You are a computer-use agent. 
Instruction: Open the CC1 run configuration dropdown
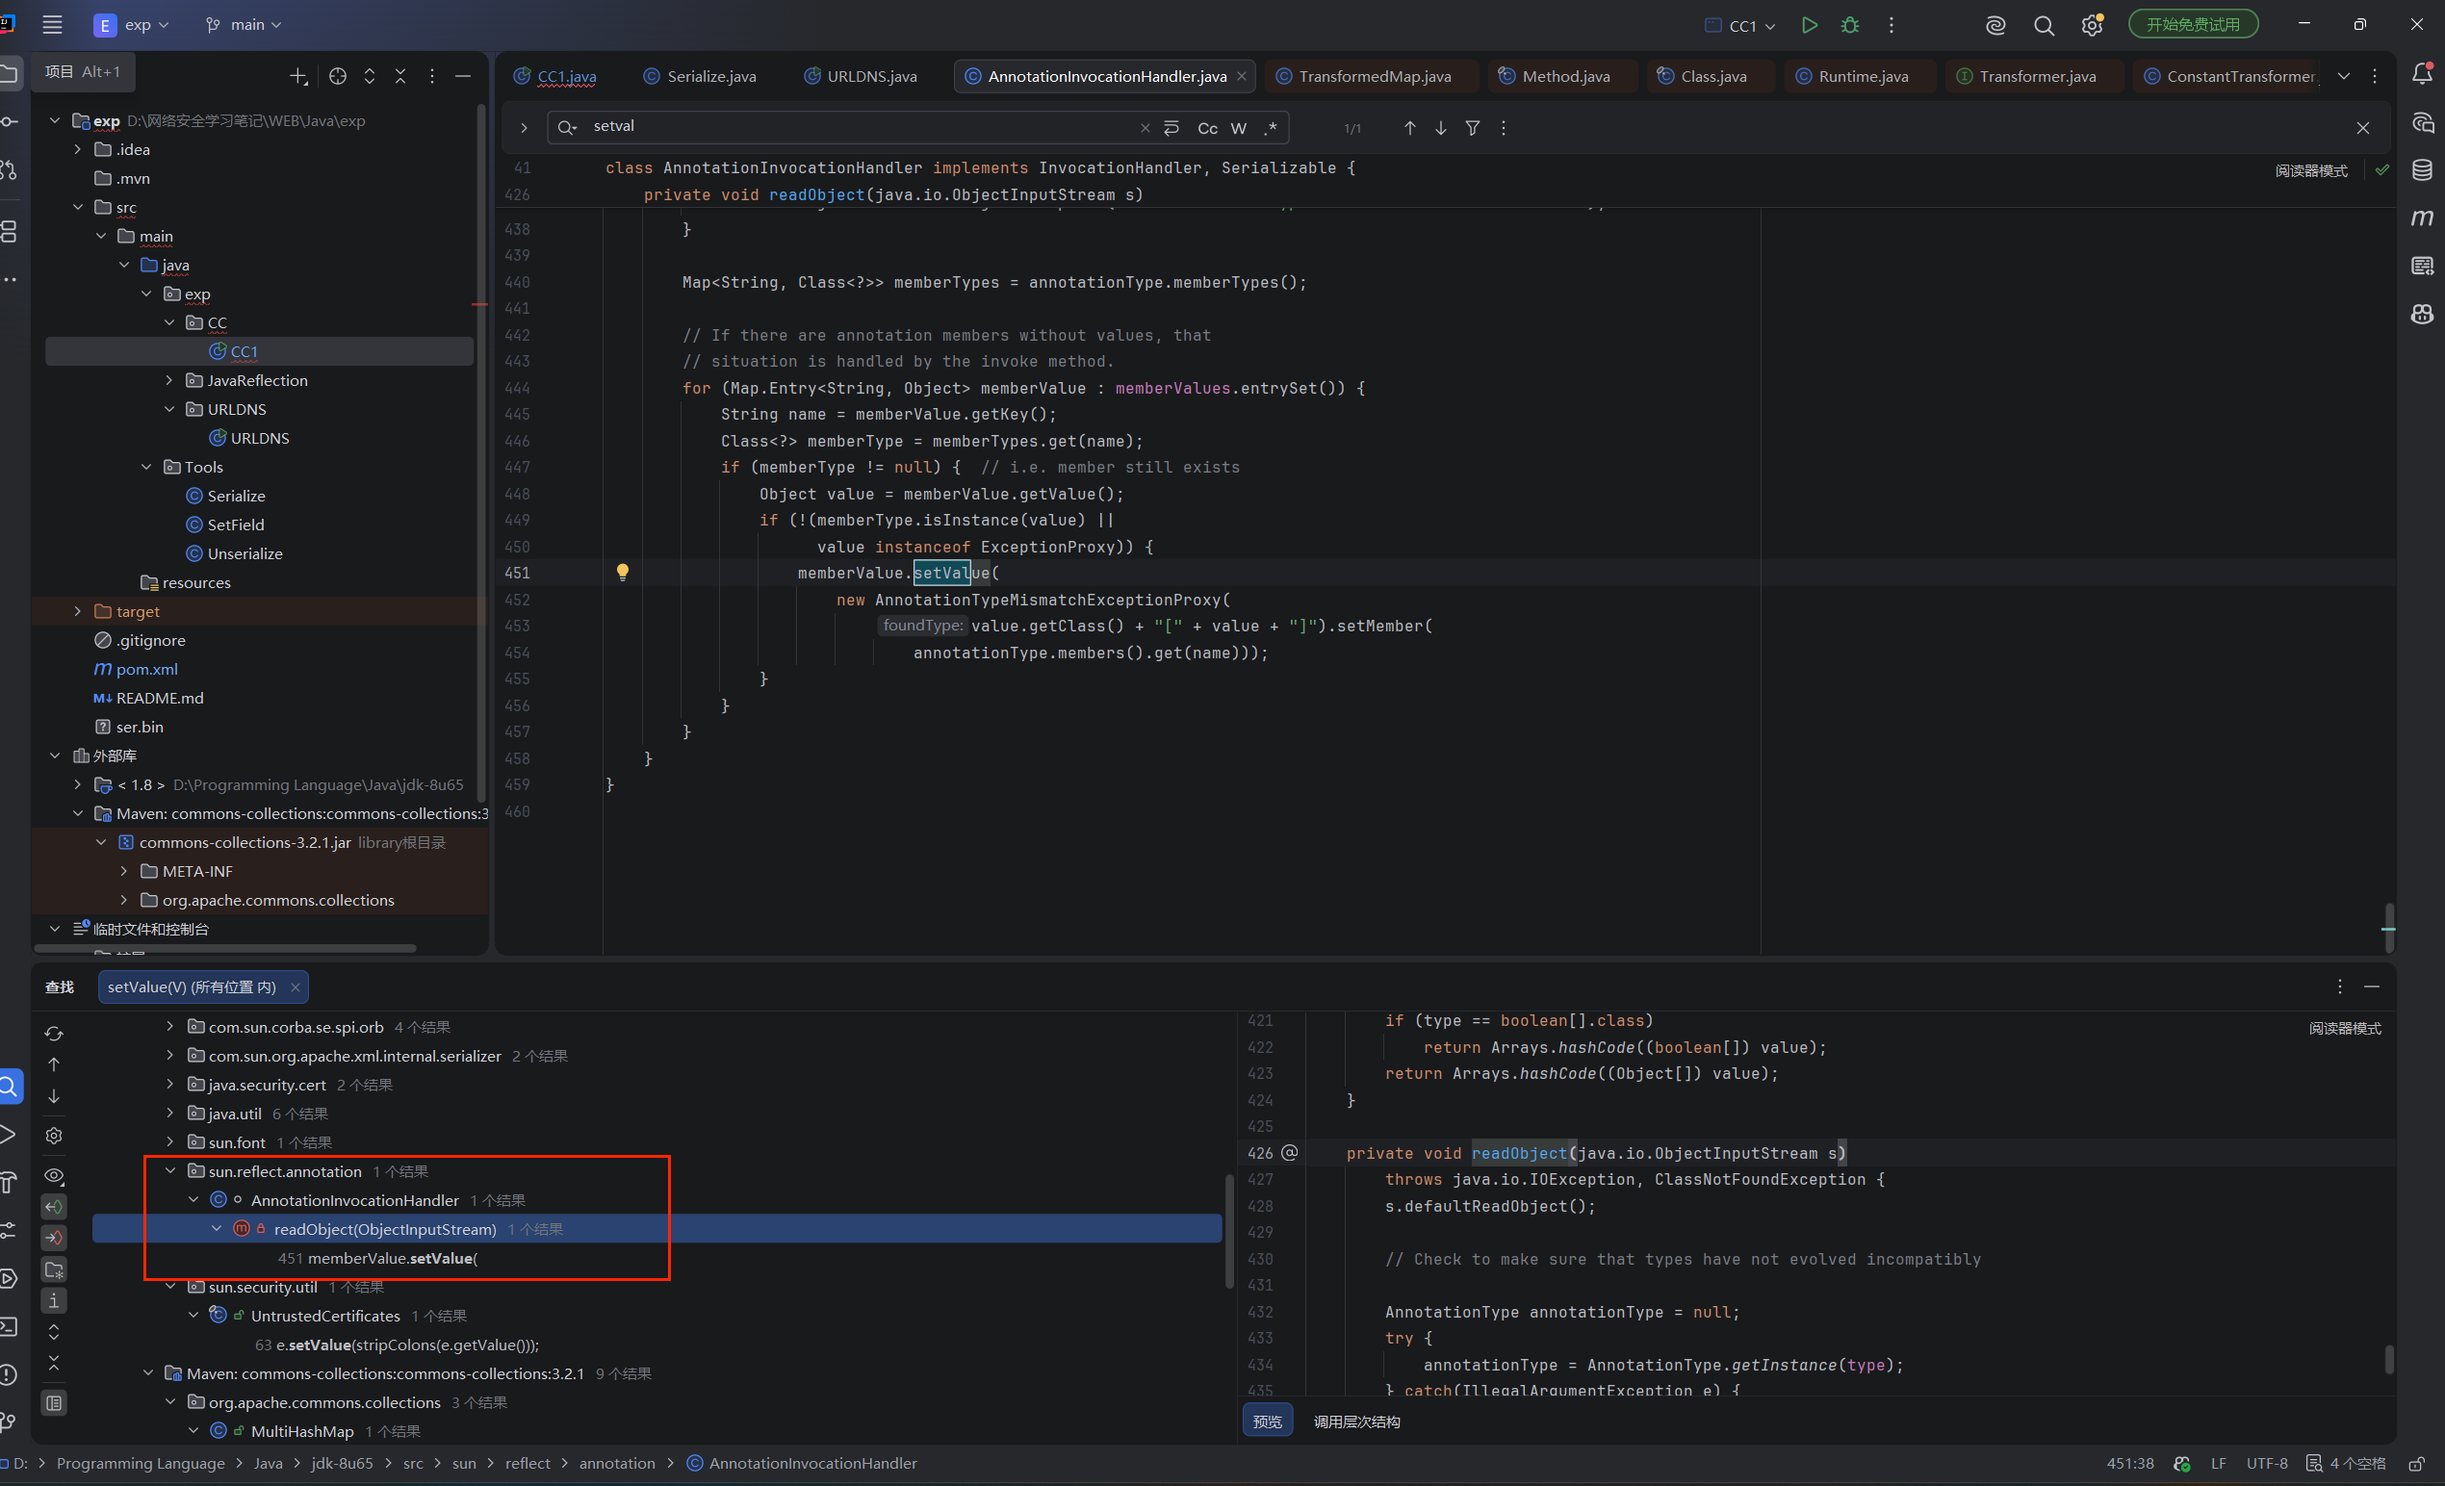(x=1740, y=26)
